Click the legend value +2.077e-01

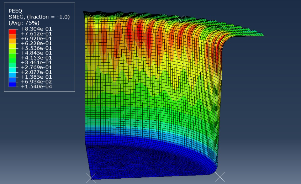(x=36, y=72)
